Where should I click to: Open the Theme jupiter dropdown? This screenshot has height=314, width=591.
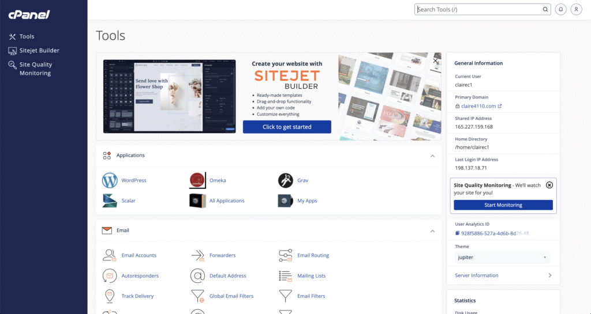pyautogui.click(x=502, y=258)
